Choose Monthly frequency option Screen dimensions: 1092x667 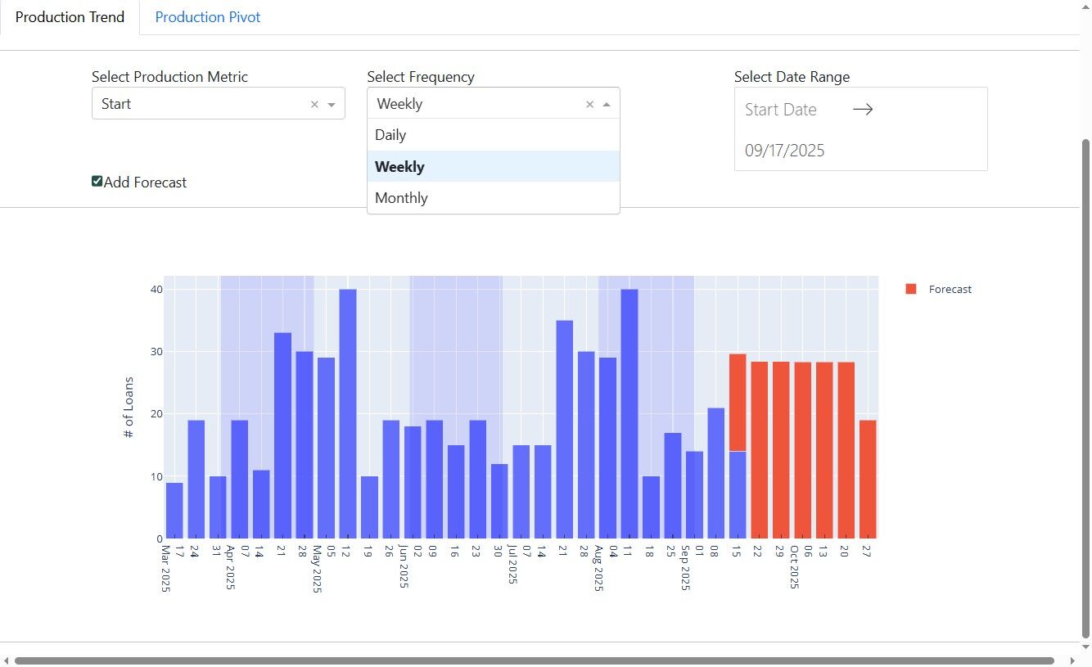(494, 198)
